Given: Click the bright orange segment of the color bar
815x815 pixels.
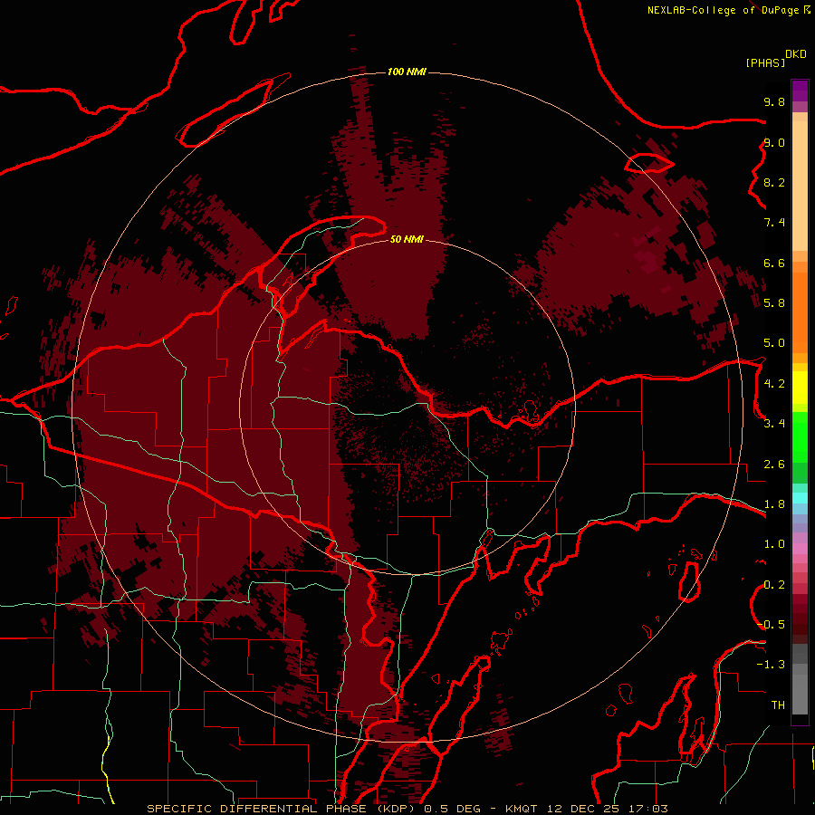Looking at the screenshot, I should point(800,312).
